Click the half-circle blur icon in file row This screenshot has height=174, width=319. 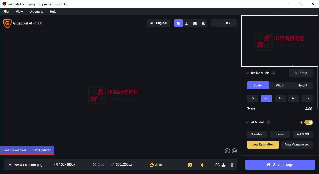coord(203,165)
